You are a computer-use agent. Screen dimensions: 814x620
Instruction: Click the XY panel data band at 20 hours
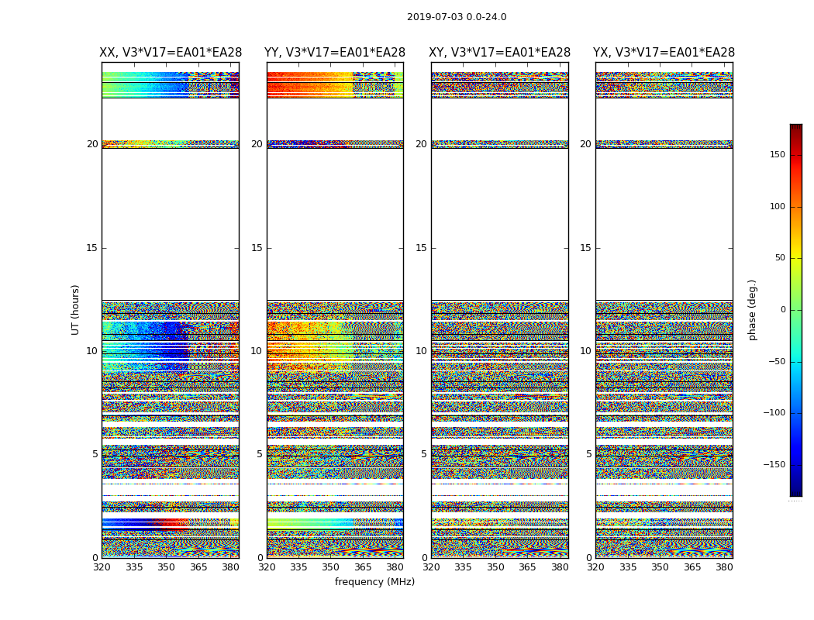[x=500, y=144]
